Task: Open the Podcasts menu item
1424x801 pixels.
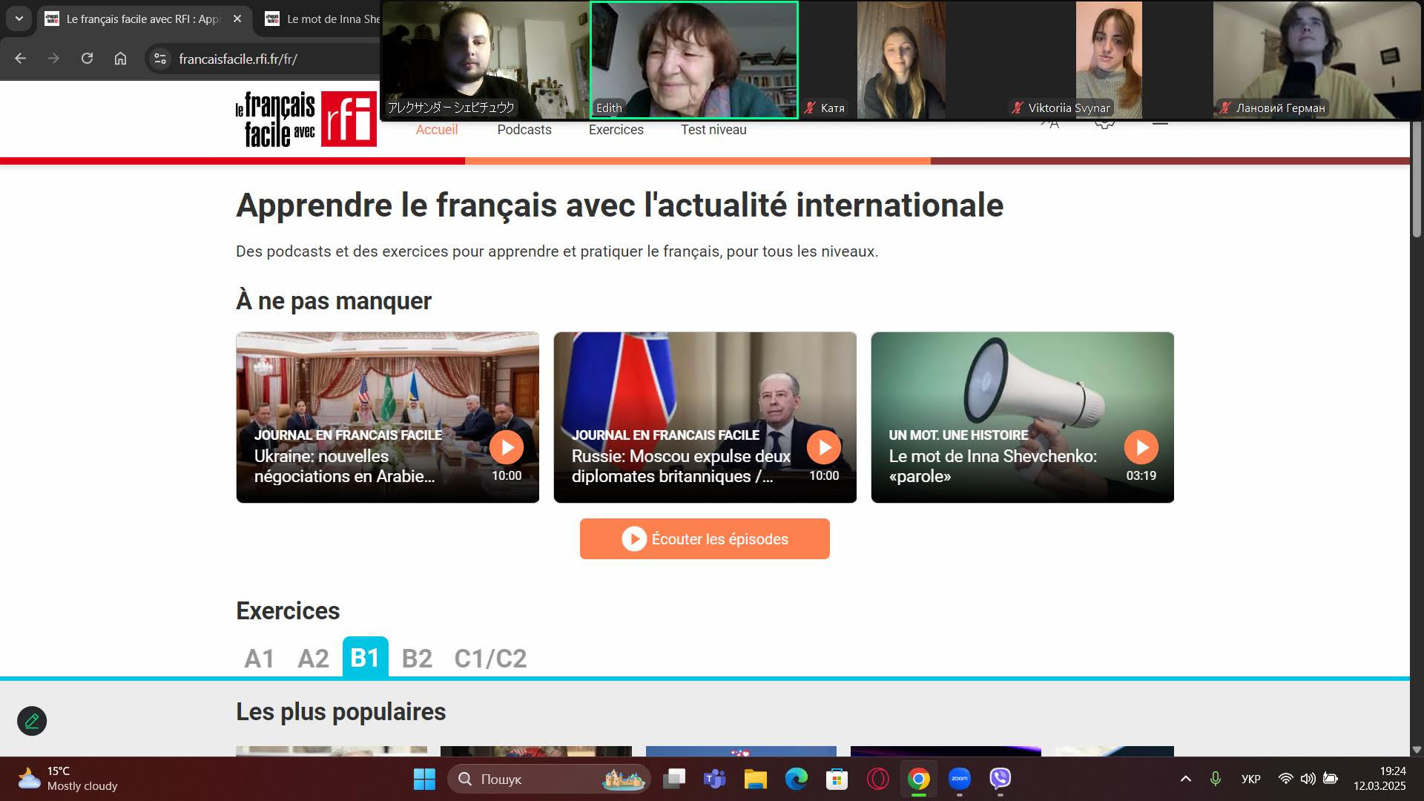Action: [x=524, y=130]
